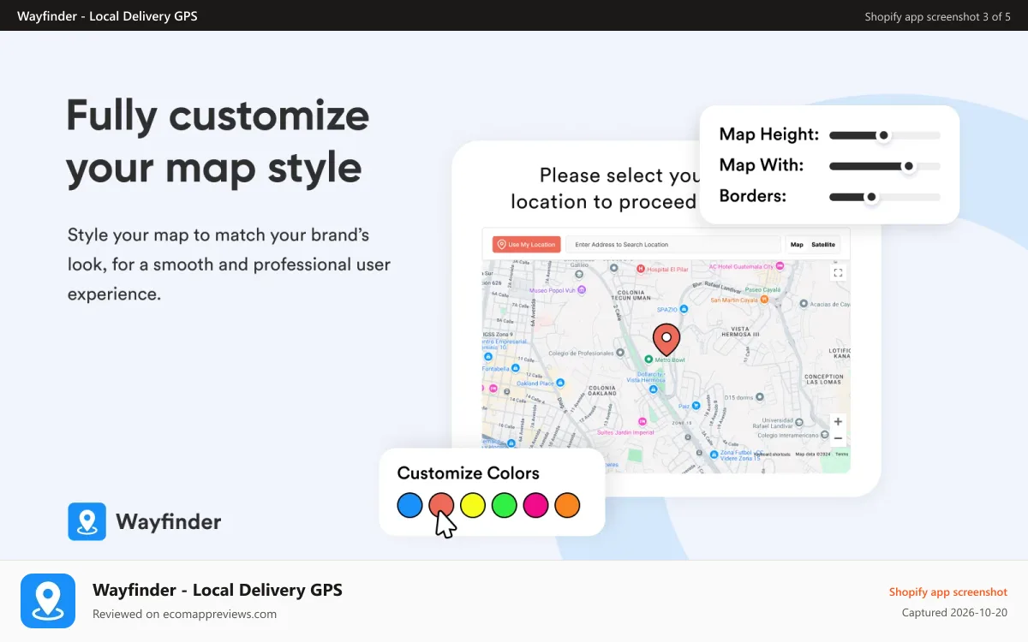Click the 'Wayfinder - Local Delivery GPS' footer title
This screenshot has height=642, width=1028.
[218, 590]
